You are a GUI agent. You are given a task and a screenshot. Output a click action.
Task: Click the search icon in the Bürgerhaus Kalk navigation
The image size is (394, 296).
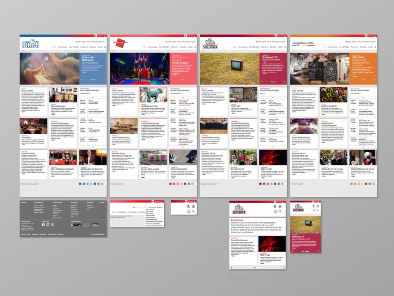(375, 47)
